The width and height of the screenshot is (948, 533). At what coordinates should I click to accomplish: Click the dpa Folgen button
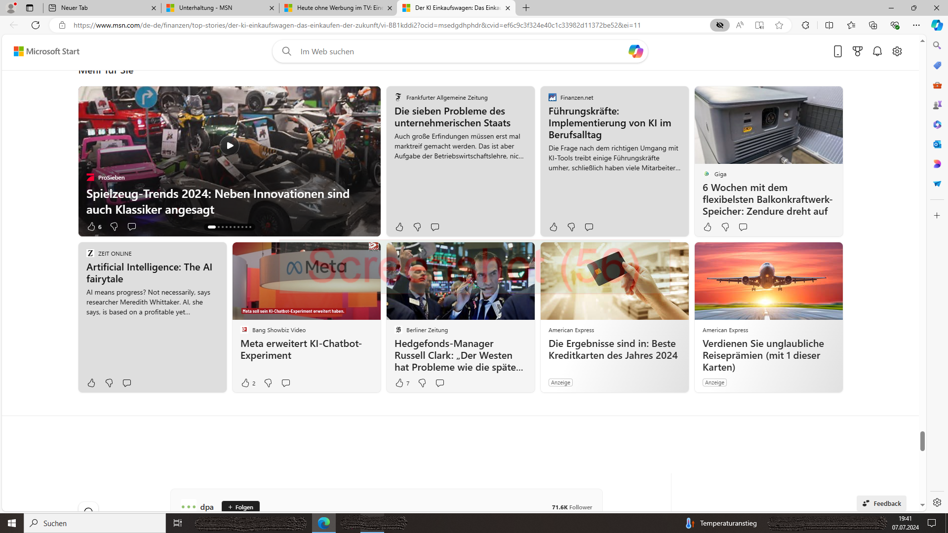pos(240,507)
